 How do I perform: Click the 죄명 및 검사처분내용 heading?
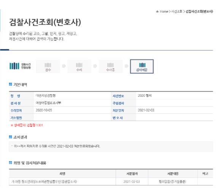[x=30, y=163]
